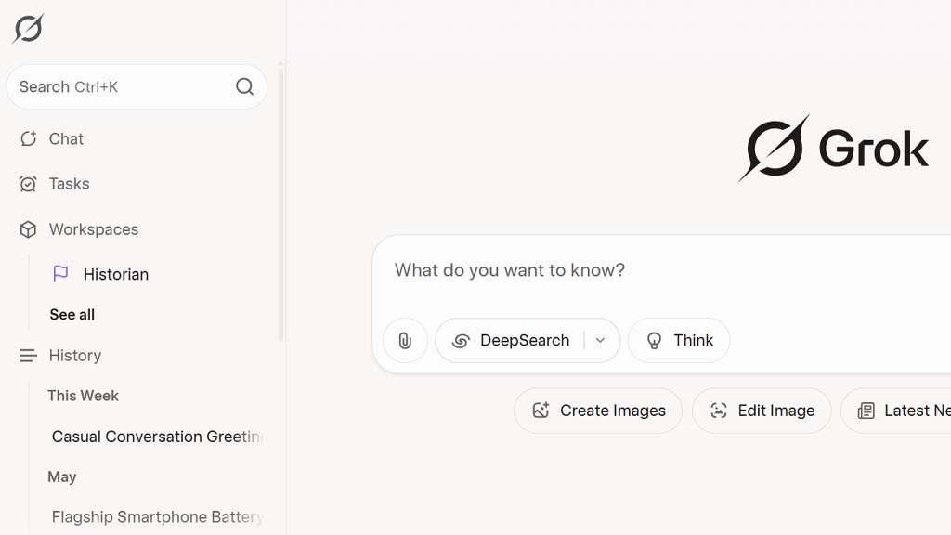Click the Edit Image button
Viewport: 951px width, 535px height.
click(x=762, y=411)
